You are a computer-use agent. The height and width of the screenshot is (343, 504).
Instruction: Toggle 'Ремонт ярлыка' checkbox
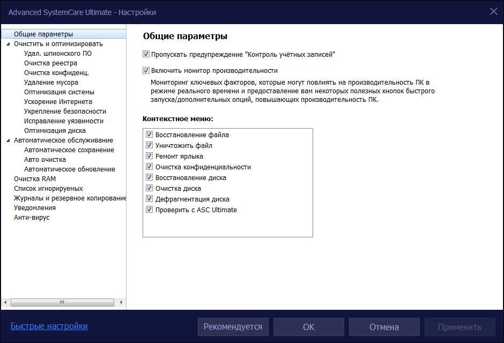149,156
